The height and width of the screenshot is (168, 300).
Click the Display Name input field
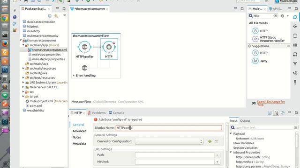click(169, 127)
